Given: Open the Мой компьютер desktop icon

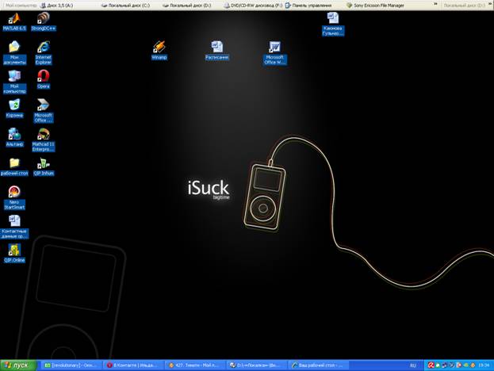Looking at the screenshot, I should pos(14,82).
